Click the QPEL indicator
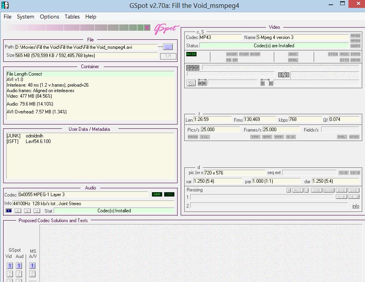The image size is (365, 282). point(293,60)
